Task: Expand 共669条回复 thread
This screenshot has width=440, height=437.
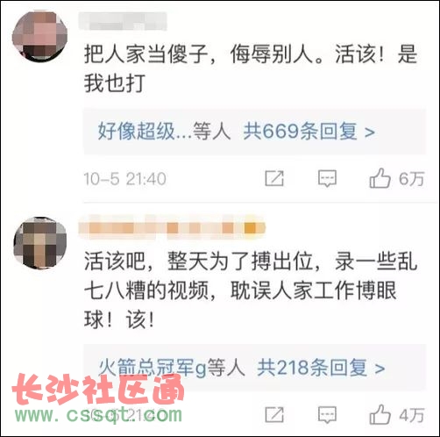Action: (309, 131)
